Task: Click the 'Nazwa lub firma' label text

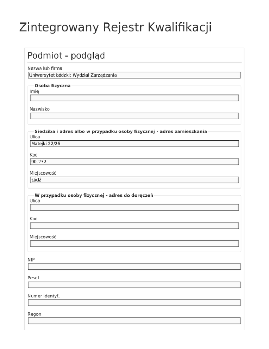Action: point(45,68)
